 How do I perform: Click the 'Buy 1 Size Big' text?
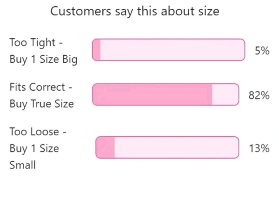[x=43, y=60]
